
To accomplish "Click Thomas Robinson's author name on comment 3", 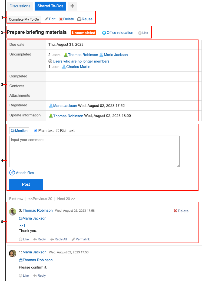I will click(x=38, y=210).
